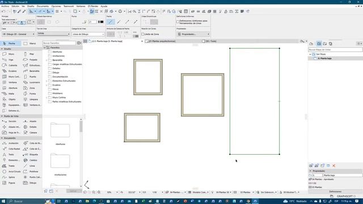Open the Archivo menu
This screenshot has width=363, height=204.
click(5, 6)
